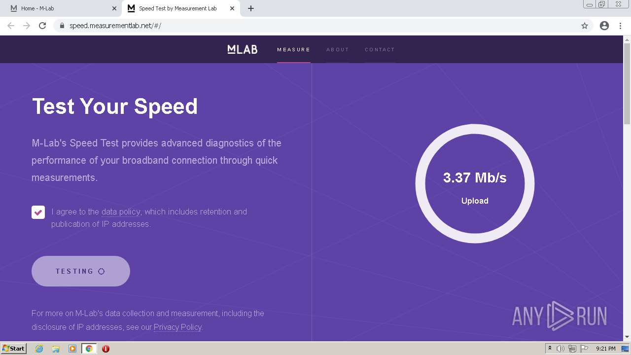The height and width of the screenshot is (355, 631).
Task: Click the Upload label in gauge
Action: pyautogui.click(x=475, y=201)
